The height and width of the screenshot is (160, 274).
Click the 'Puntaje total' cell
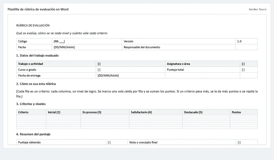(203, 70)
